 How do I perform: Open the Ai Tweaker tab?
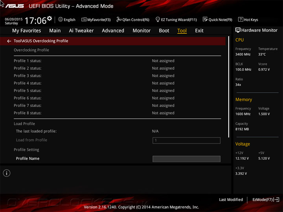81,31
